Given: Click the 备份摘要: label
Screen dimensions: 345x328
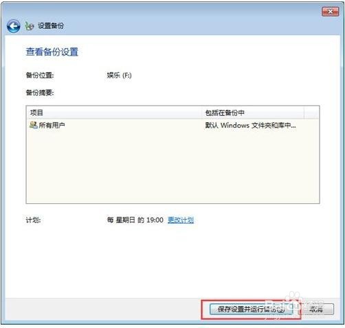Looking at the screenshot, I should pos(40,93).
